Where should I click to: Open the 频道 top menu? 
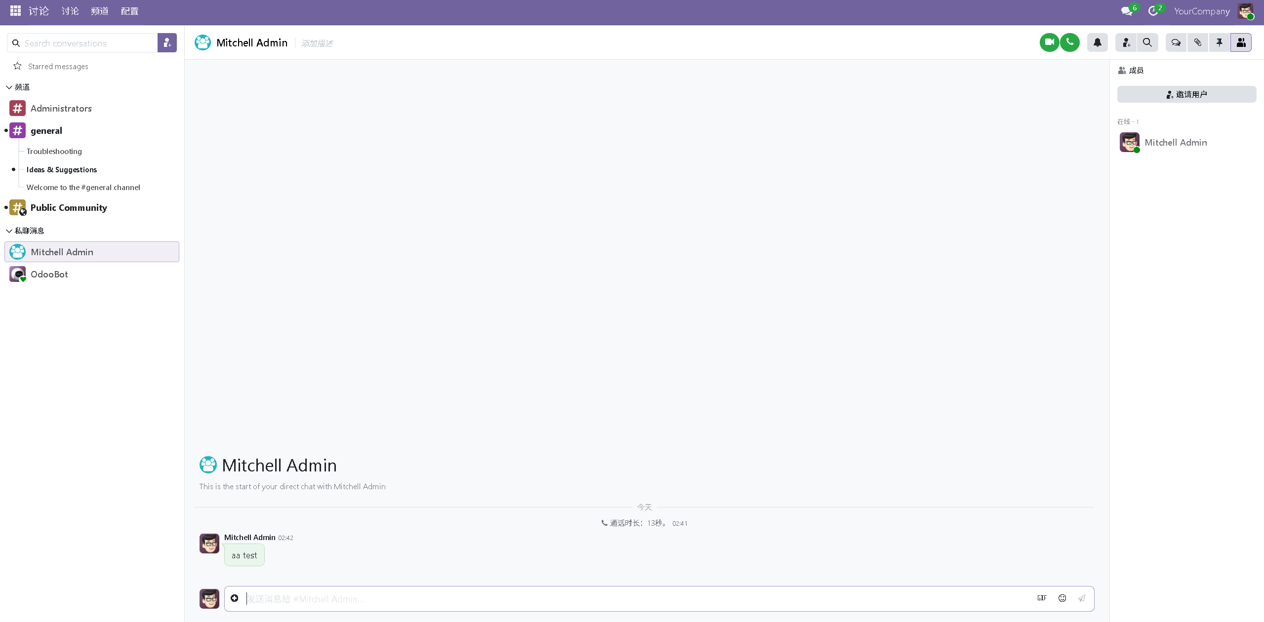[99, 11]
